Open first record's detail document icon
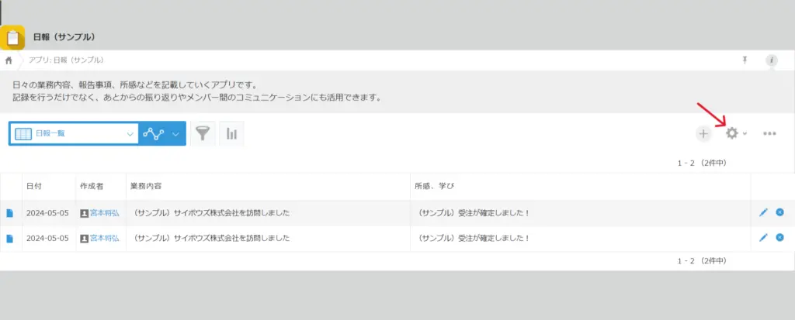Viewport: 795px width, 320px height. coord(10,213)
